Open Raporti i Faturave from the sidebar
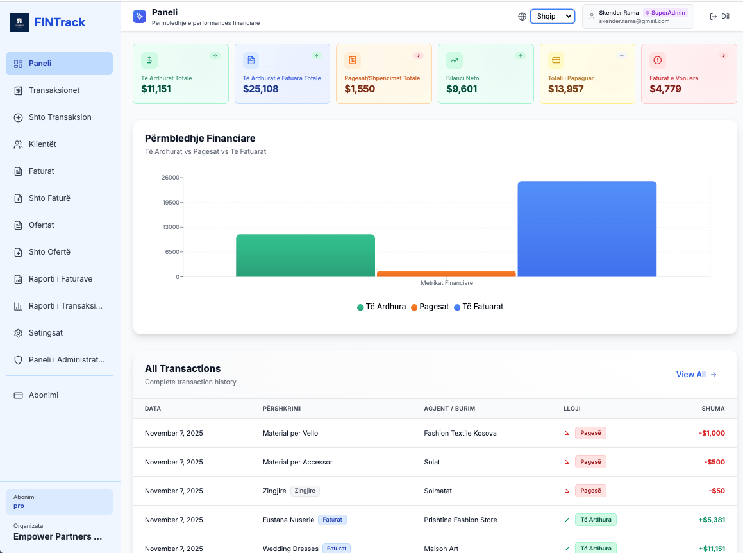This screenshot has height=553, width=743. (60, 278)
